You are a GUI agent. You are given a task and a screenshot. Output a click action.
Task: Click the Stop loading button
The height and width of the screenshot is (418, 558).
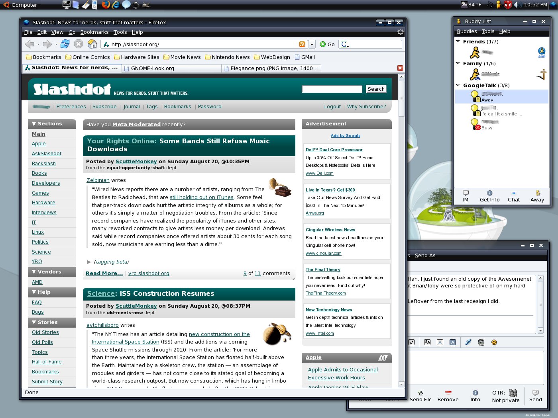tap(79, 44)
